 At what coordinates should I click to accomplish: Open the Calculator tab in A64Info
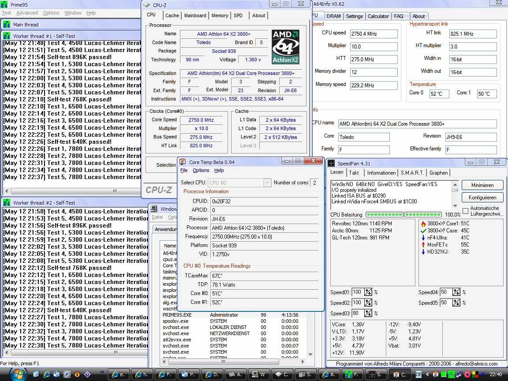pos(378,16)
